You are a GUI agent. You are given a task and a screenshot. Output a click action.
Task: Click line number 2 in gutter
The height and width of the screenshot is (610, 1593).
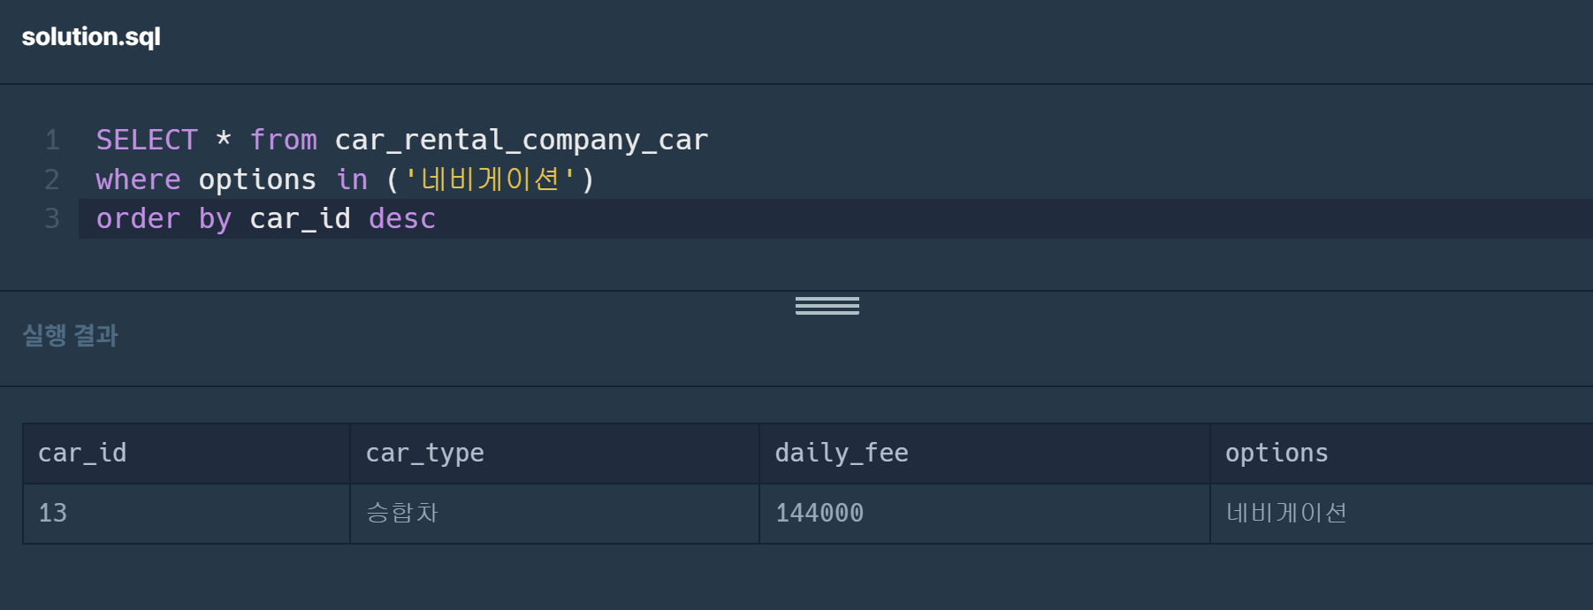coord(52,179)
